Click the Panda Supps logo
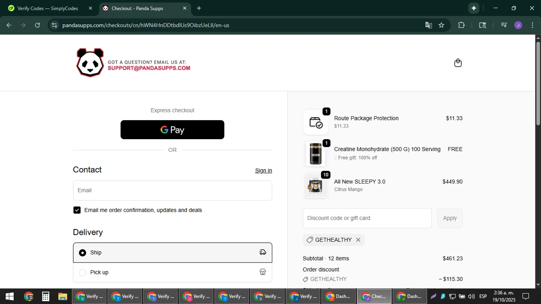 click(x=90, y=63)
